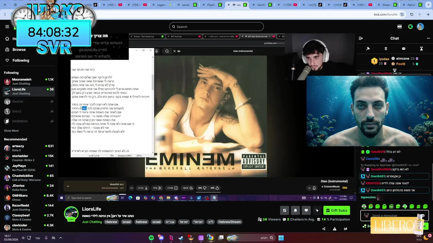Open Maorameleh in the Following list
Viewport: 433px width, 243px height.
pyautogui.click(x=29, y=81)
